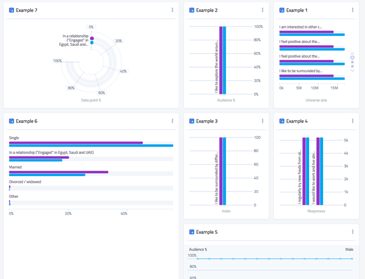365x279 pixels.
Task: Click the purple bar in Example 3 chart
Action: [221, 171]
